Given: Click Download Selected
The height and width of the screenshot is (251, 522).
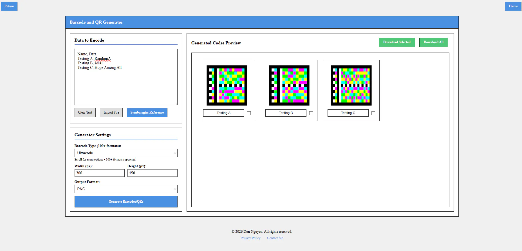Looking at the screenshot, I should [x=397, y=42].
